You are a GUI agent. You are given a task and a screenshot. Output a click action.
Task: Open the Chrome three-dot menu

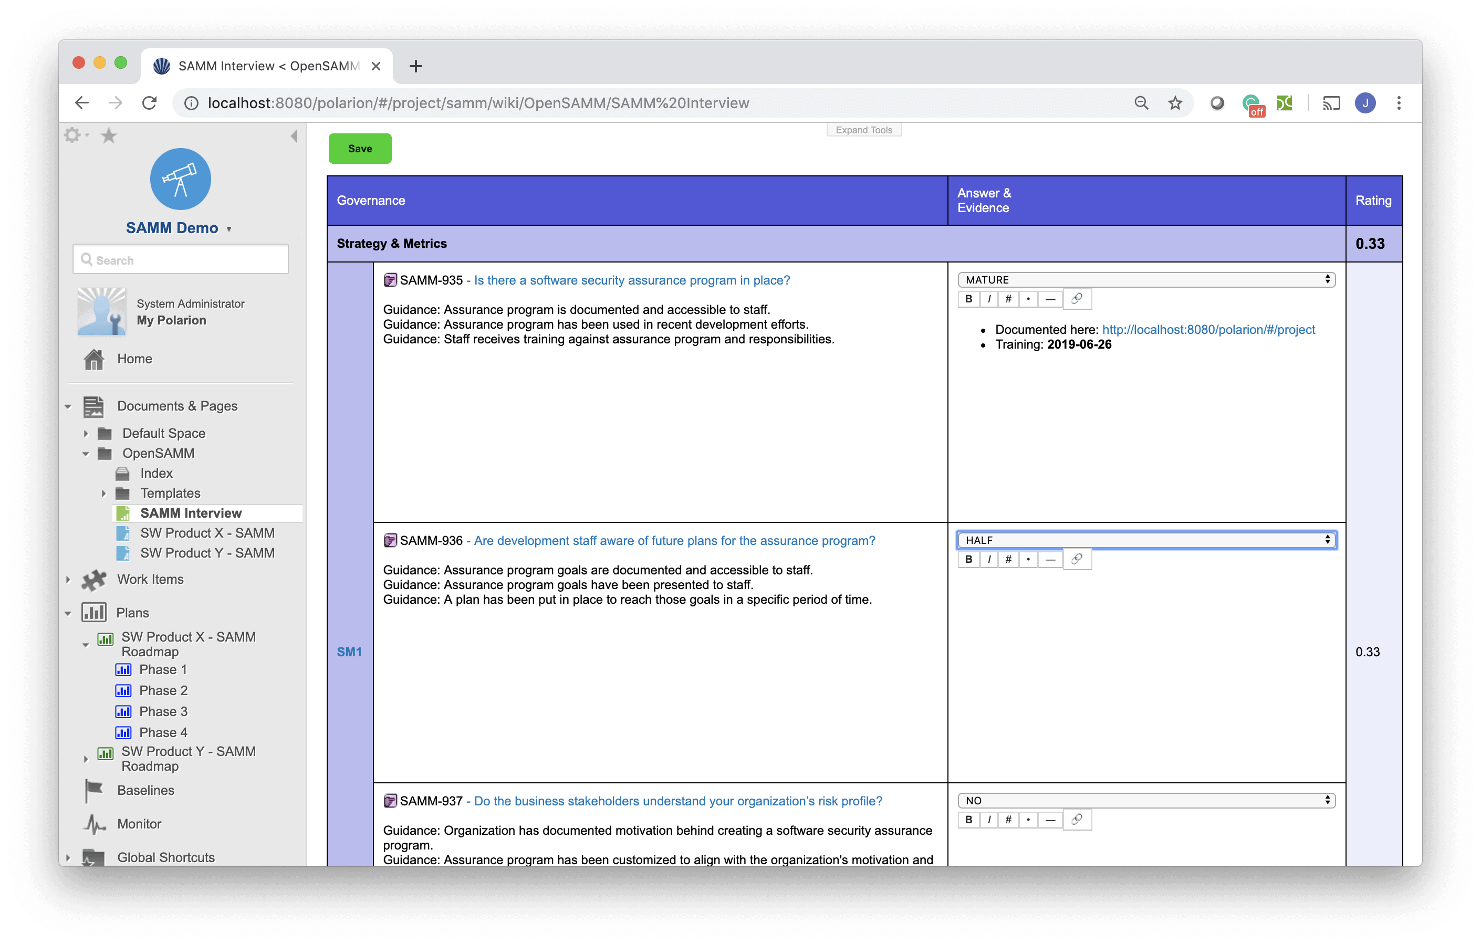pos(1399,103)
